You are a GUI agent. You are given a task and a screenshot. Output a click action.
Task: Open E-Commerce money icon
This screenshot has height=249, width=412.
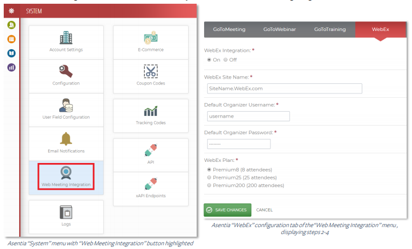[x=151, y=37]
